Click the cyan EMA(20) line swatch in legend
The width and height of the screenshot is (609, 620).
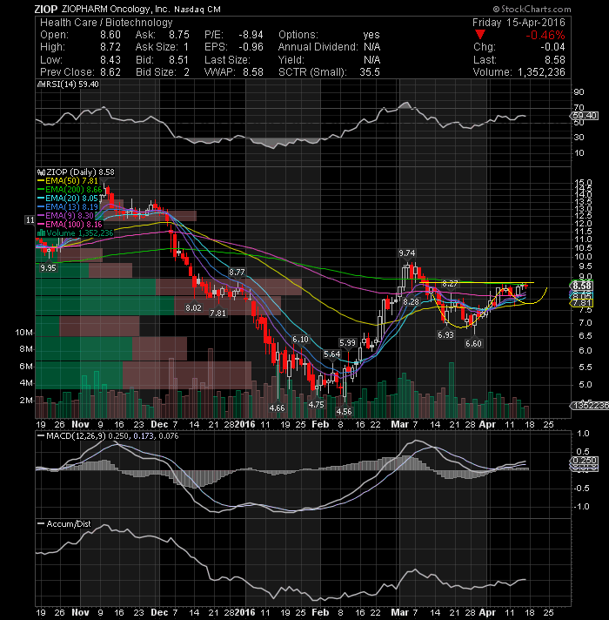41,199
